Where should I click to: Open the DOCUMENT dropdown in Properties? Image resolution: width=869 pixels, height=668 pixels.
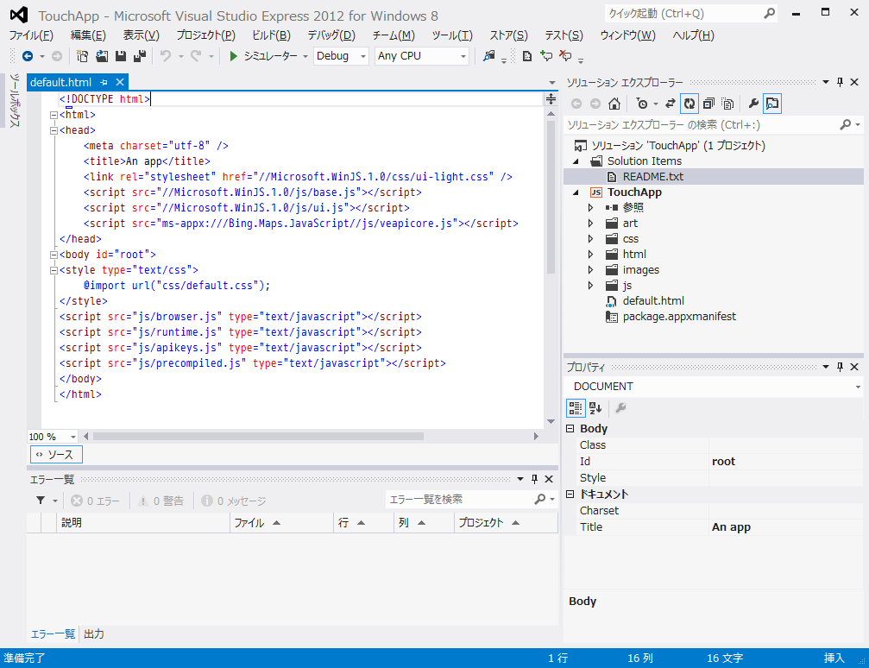pos(858,387)
